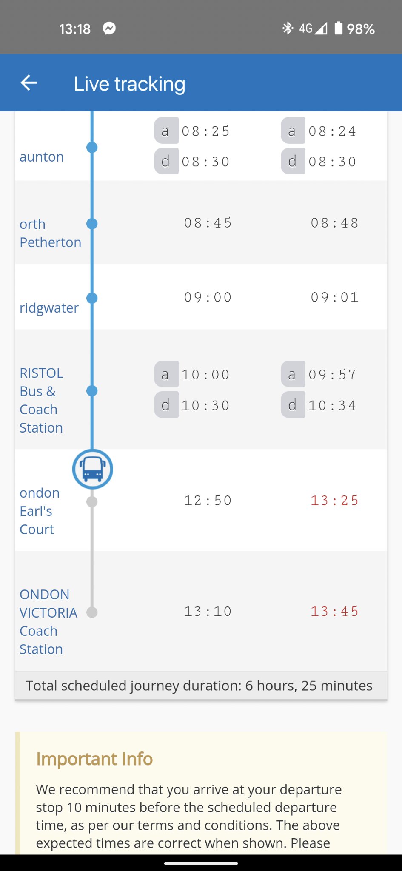Open the Bridgwater stop link

tap(49, 307)
